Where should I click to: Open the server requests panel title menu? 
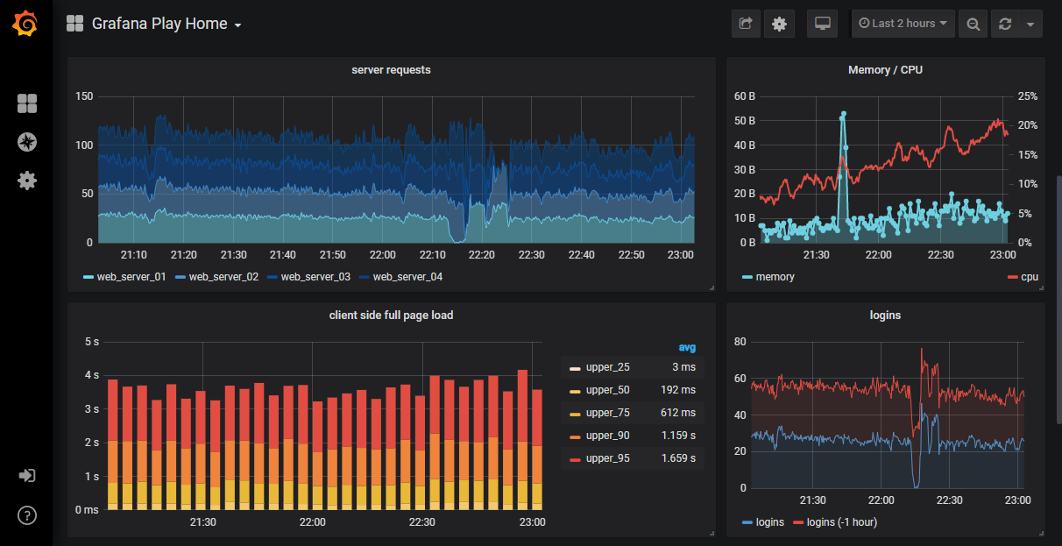(x=391, y=69)
